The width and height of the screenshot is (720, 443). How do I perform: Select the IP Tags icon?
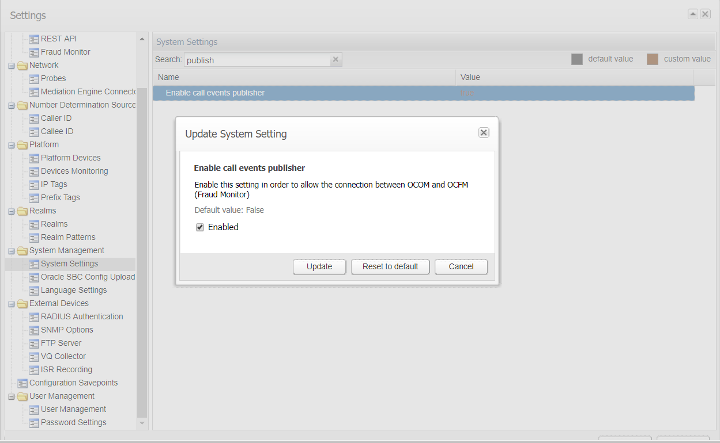pos(35,184)
